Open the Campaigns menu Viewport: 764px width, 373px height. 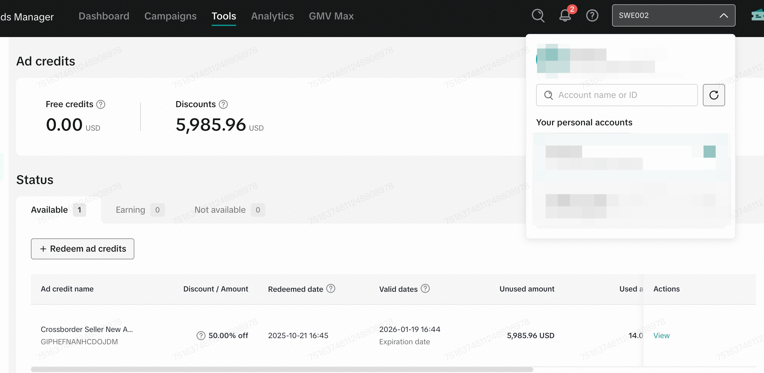170,16
